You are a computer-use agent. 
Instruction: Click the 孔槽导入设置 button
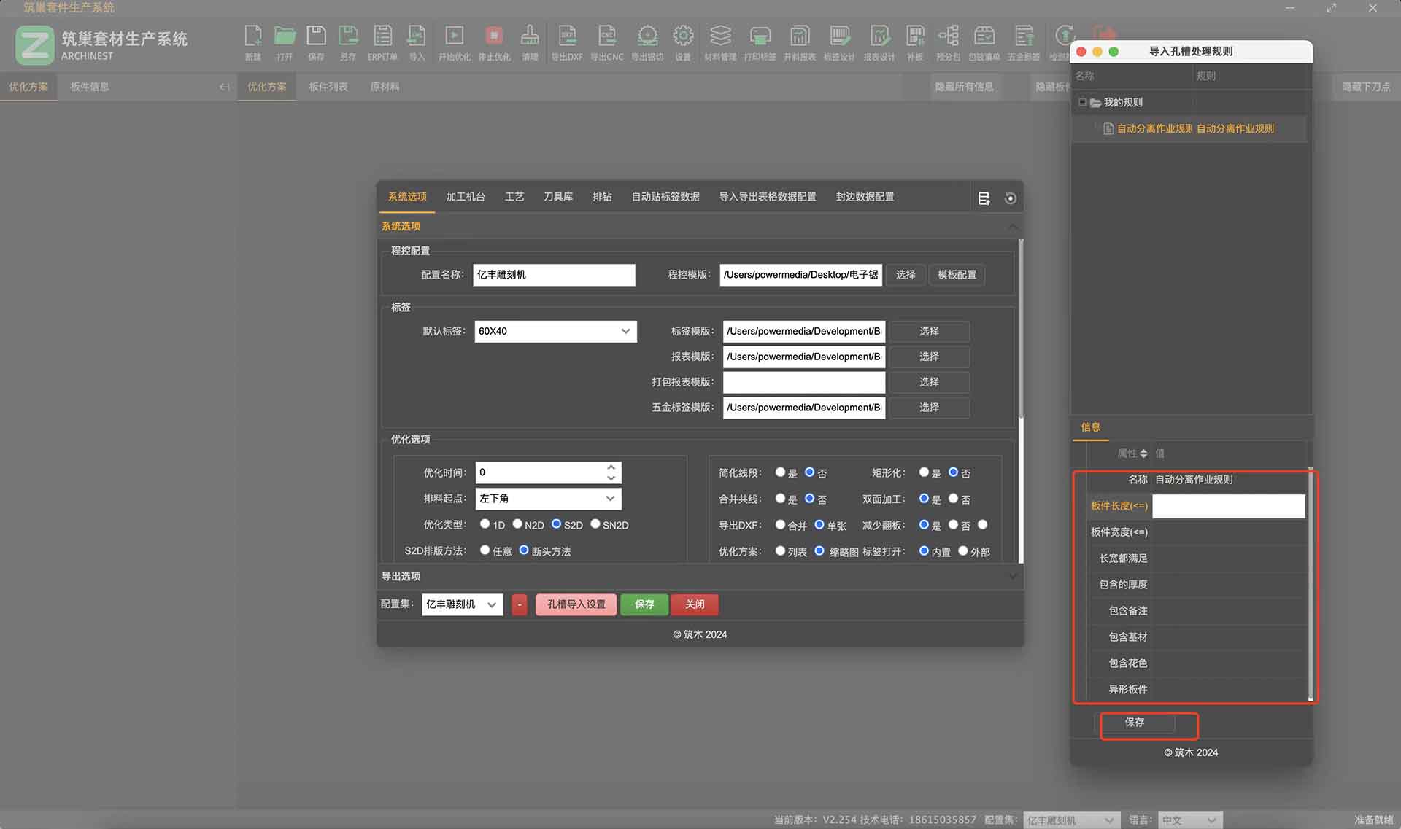pyautogui.click(x=576, y=604)
